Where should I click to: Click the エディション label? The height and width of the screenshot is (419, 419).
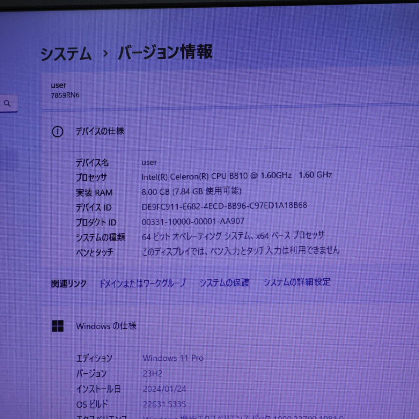coord(94,359)
